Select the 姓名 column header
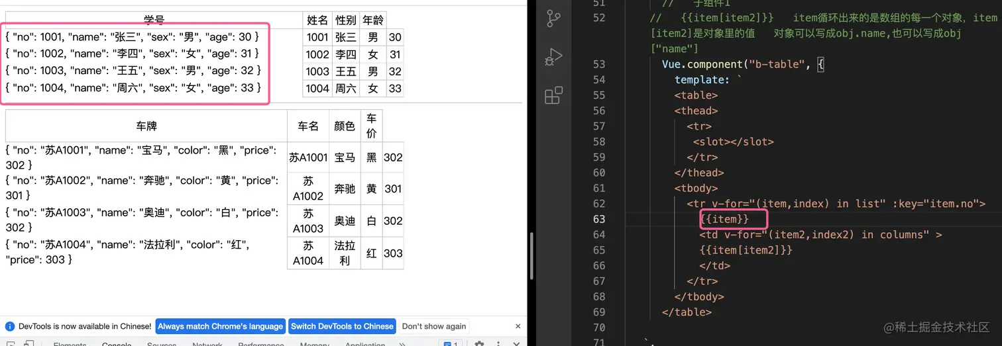The image size is (1002, 346). [x=317, y=20]
